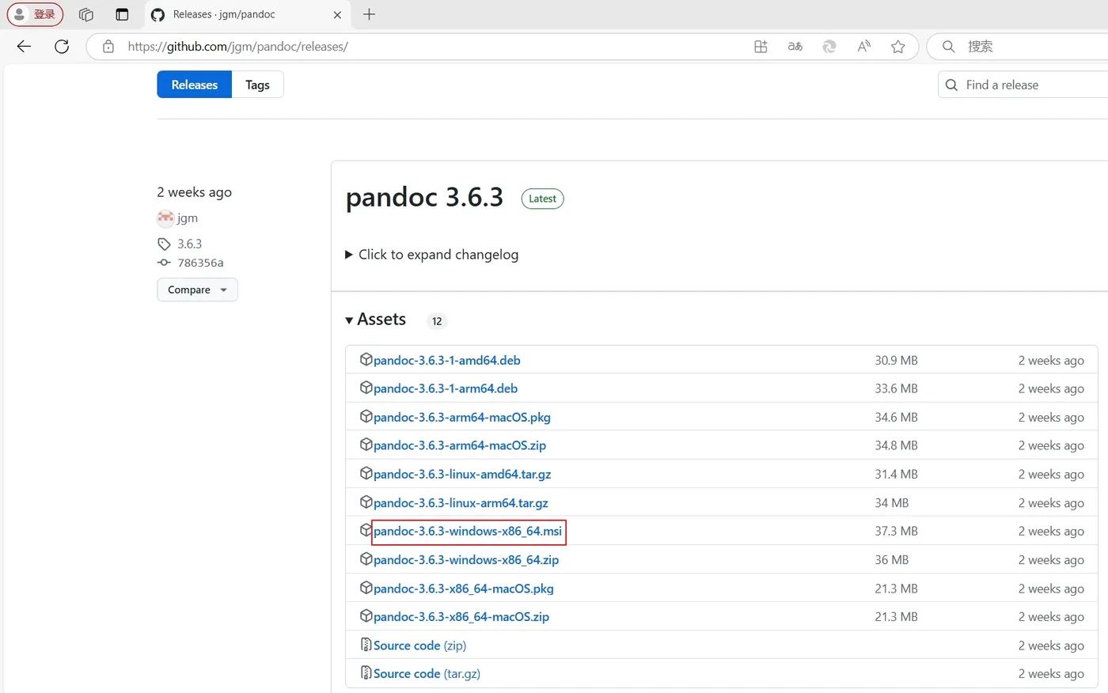The height and width of the screenshot is (693, 1108).
Task: Expand the changelog disclosure triangle
Action: pos(349,255)
